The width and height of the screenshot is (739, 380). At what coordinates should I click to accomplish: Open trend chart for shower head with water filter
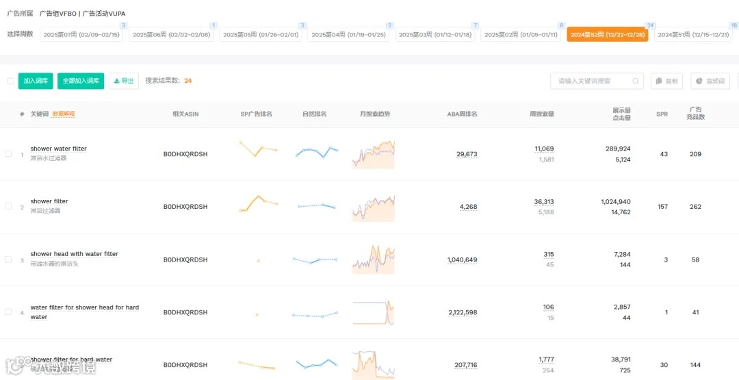click(374, 259)
